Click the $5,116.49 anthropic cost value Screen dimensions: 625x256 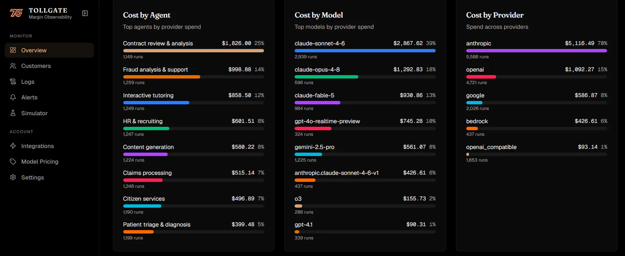pos(580,43)
